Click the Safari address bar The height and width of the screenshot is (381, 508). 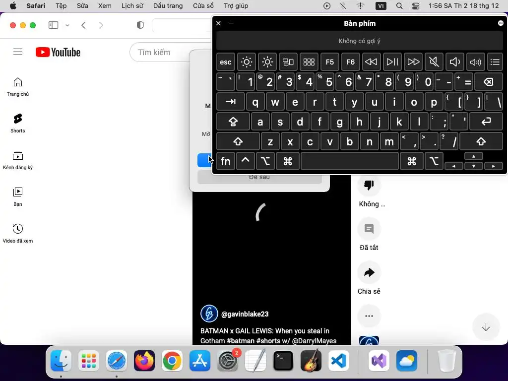click(182, 25)
